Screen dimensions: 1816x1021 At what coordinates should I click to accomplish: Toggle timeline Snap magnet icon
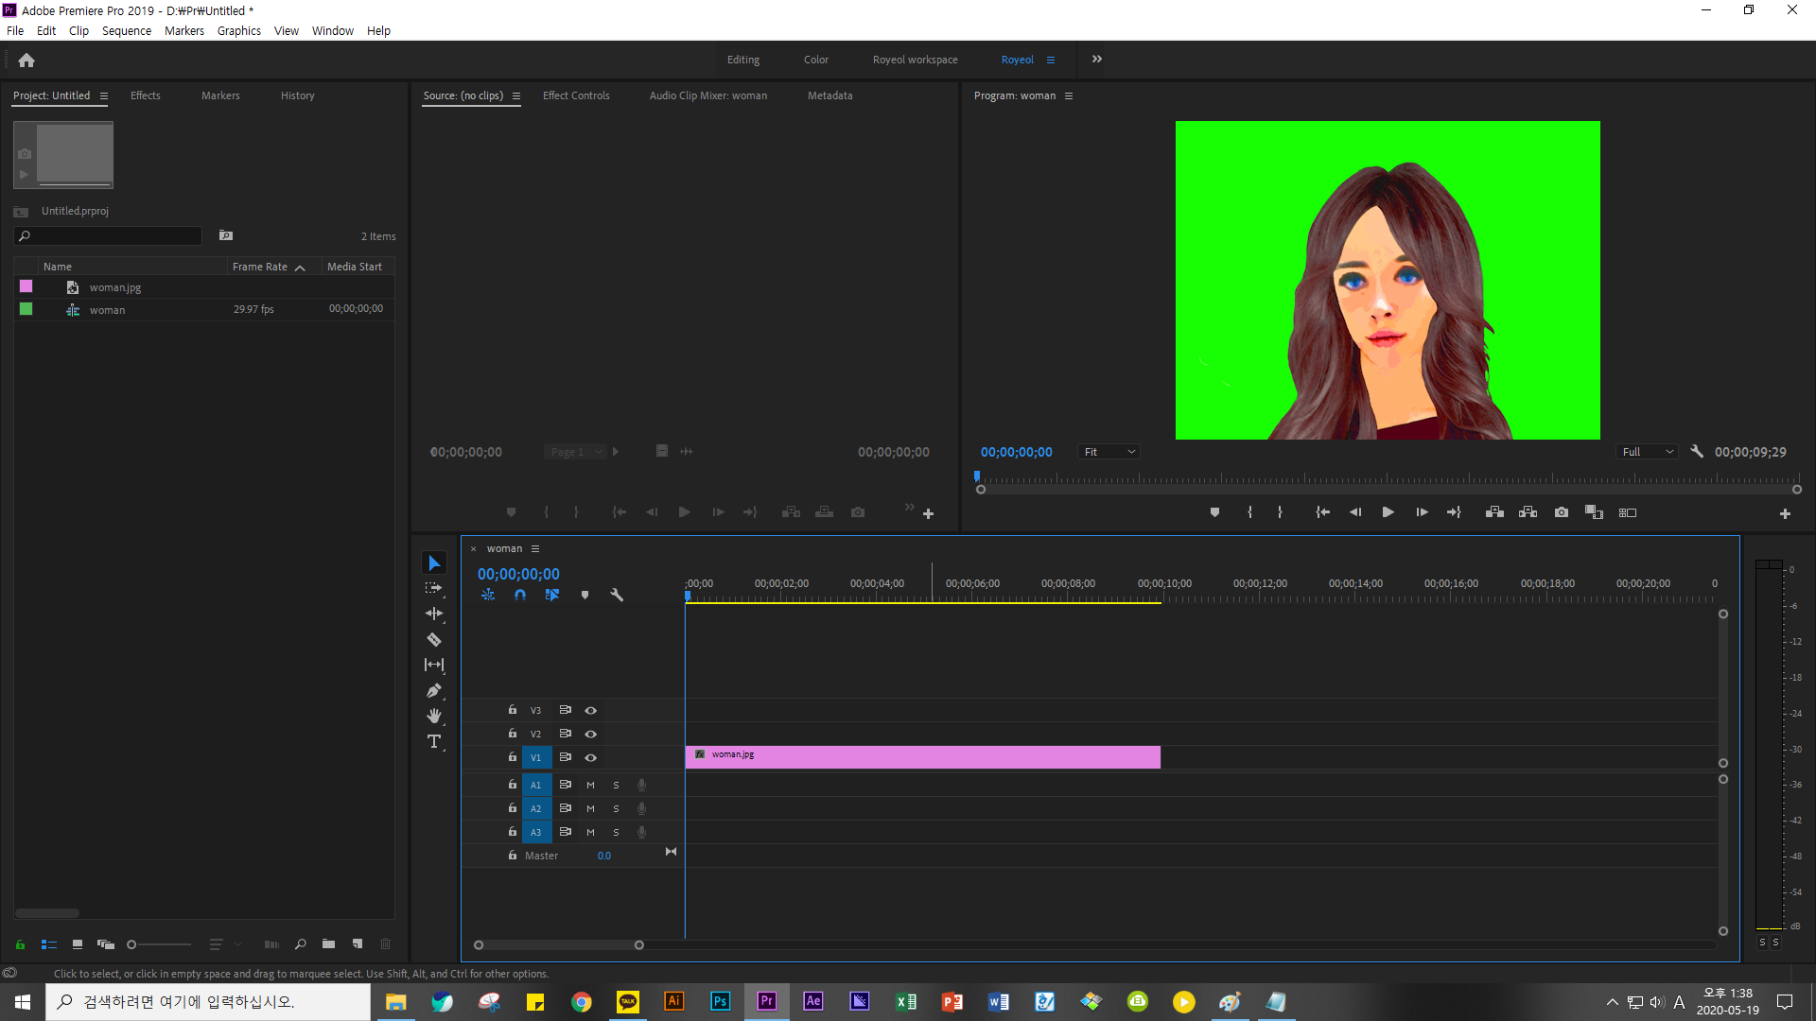(x=520, y=595)
